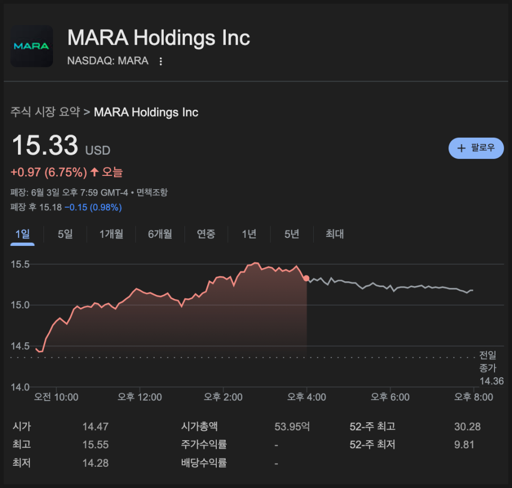Image resolution: width=512 pixels, height=488 pixels.
Task: Click the 최저 value 14.28
Action: [95, 463]
